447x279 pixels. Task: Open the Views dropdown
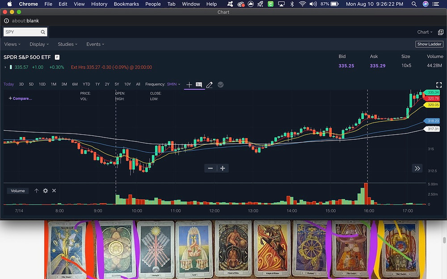12,44
